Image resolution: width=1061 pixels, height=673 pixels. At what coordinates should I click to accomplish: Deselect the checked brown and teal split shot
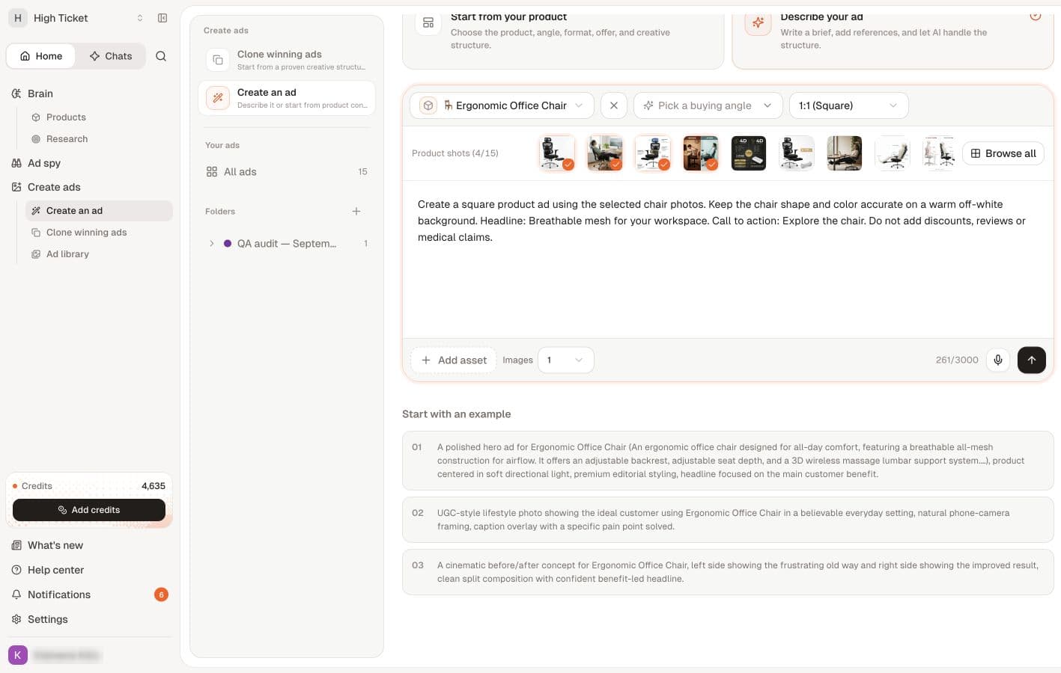pyautogui.click(x=700, y=153)
